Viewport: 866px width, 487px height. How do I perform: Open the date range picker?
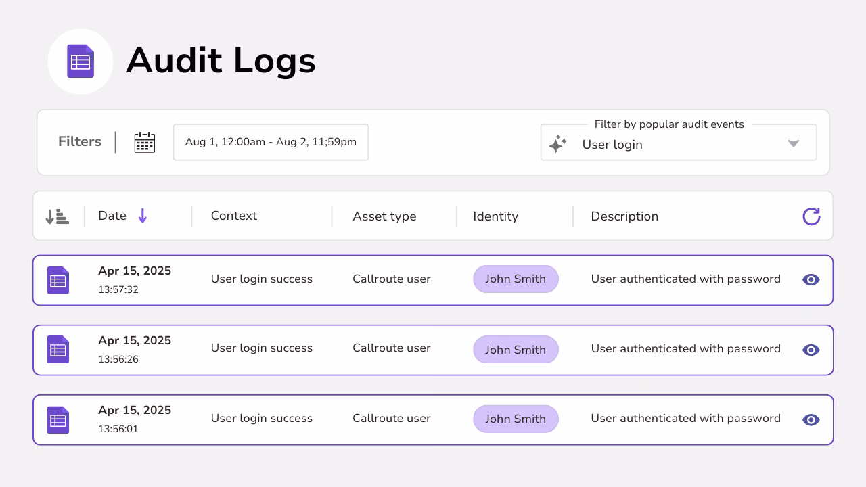[271, 142]
